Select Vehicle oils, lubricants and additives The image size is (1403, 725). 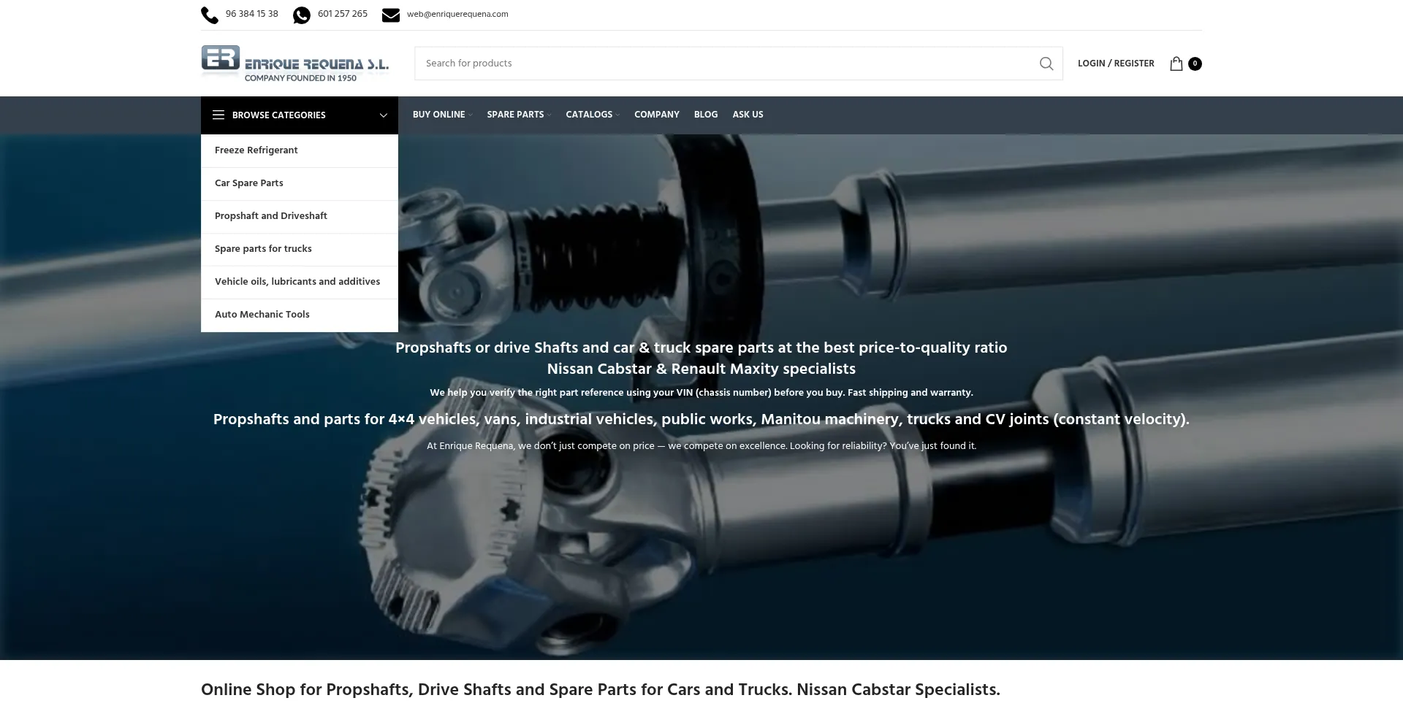point(300,282)
